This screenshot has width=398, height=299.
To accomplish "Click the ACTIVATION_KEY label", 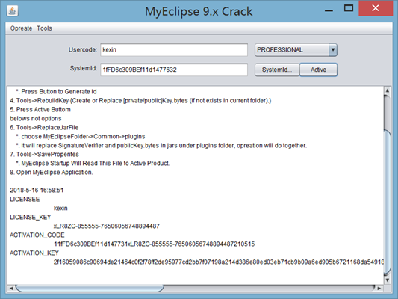I will tap(34, 253).
